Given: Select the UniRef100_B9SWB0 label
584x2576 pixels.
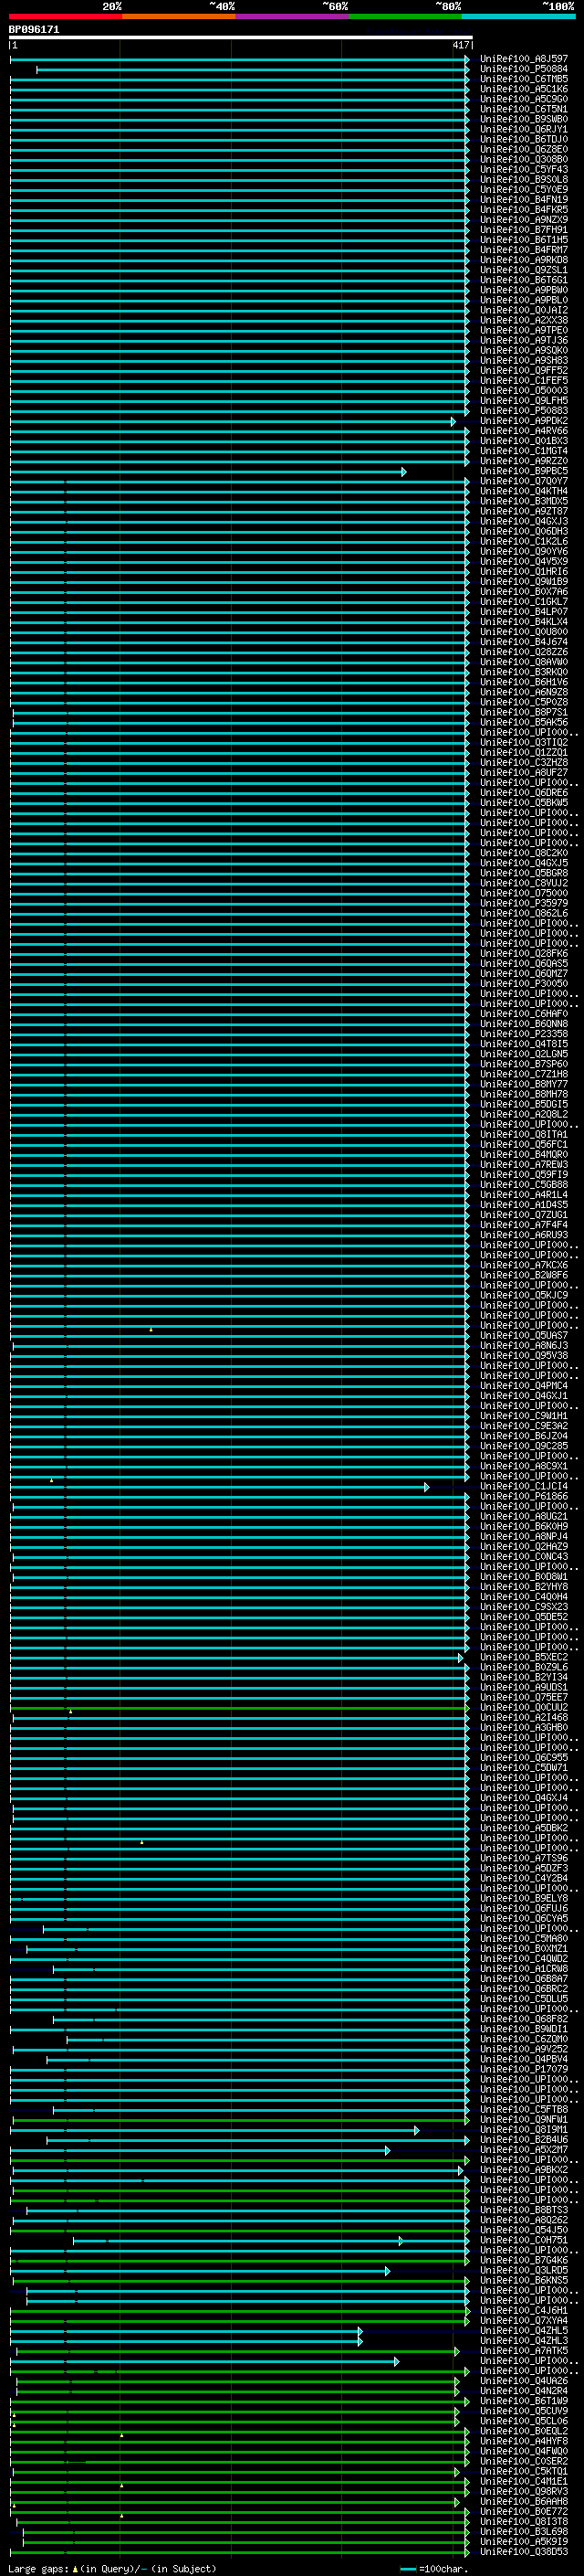Looking at the screenshot, I should click(523, 119).
